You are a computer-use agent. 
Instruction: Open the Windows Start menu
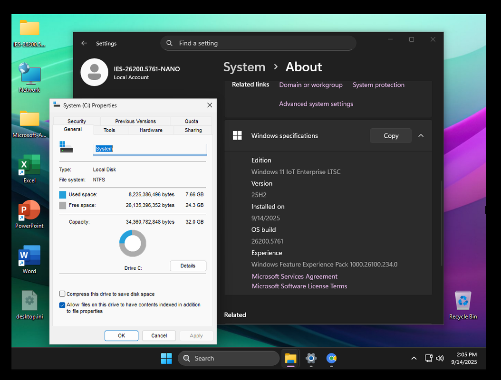166,358
